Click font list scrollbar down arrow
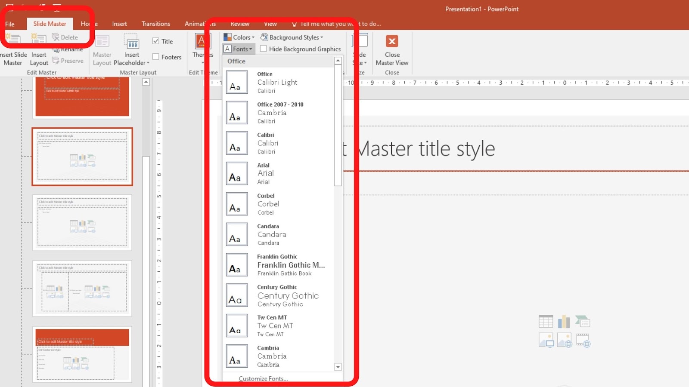The width and height of the screenshot is (689, 387). point(338,367)
